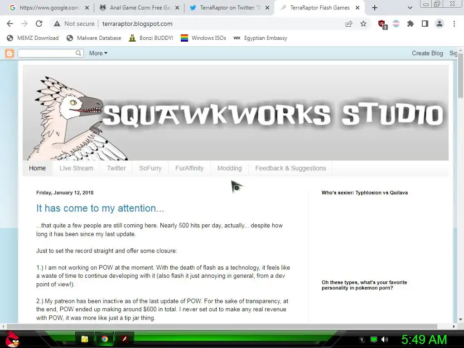Click the Friday, January 12, 2018 date

(65, 193)
